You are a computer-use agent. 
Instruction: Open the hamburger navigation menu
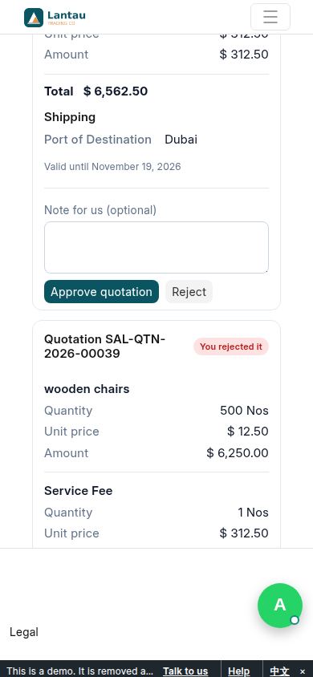[270, 17]
